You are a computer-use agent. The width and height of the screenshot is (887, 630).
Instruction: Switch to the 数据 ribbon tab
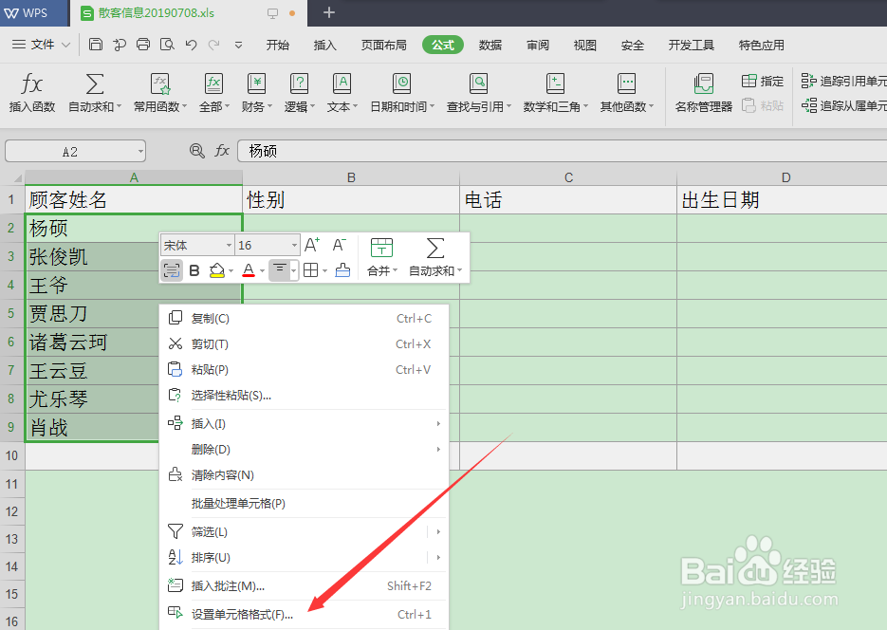pyautogui.click(x=490, y=45)
